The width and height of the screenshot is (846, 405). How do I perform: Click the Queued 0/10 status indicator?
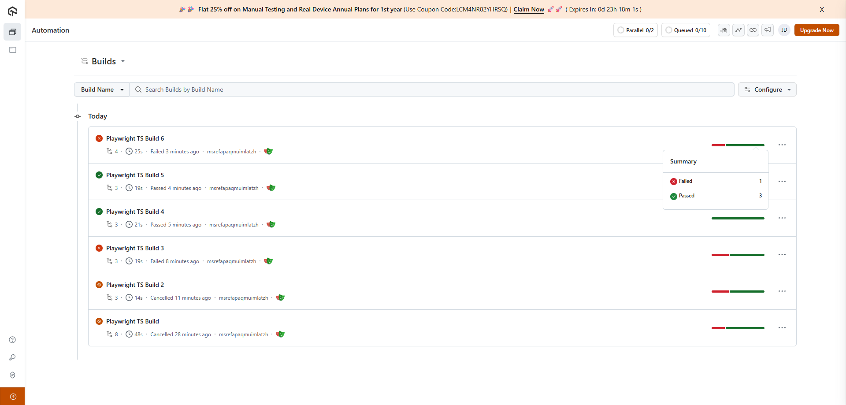point(686,30)
